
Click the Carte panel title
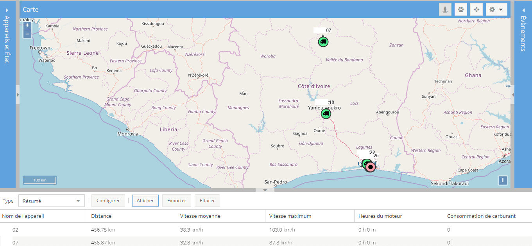click(x=30, y=9)
